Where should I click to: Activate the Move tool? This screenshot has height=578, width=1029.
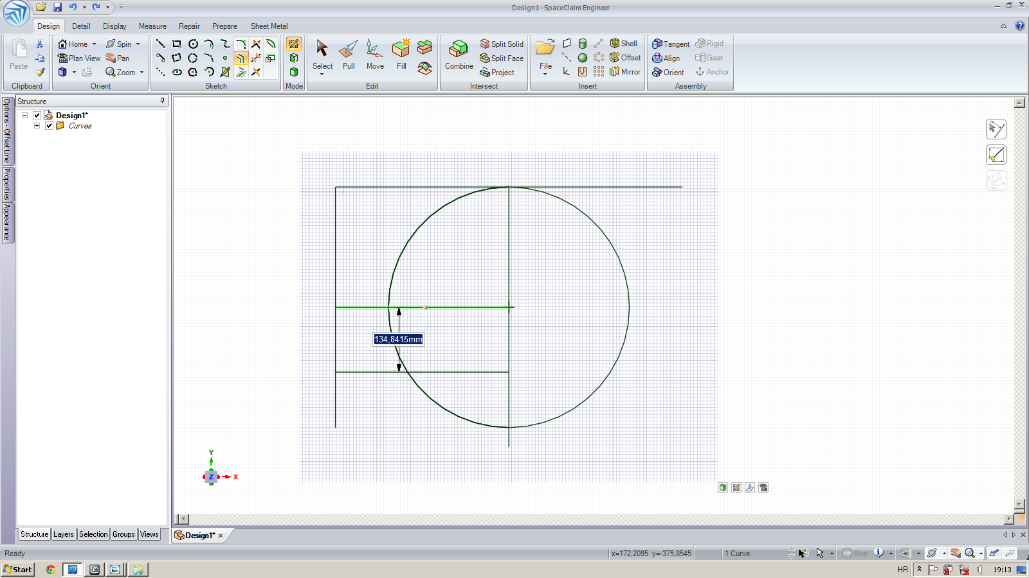click(x=375, y=55)
